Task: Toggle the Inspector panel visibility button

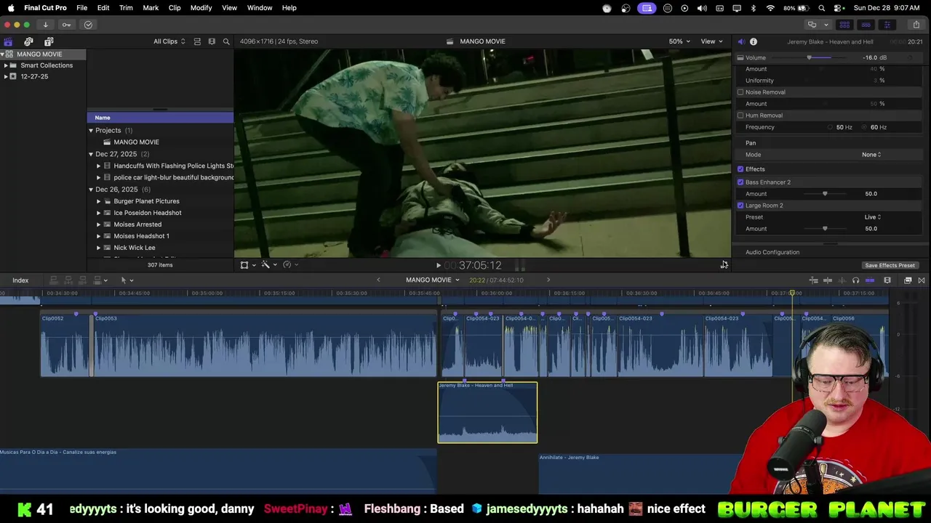Action: 887,25
